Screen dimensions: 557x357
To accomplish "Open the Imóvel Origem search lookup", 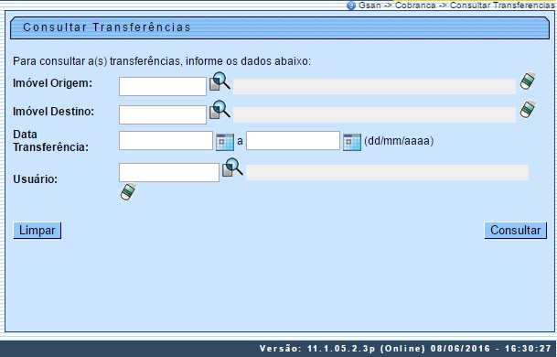I will tap(220, 81).
